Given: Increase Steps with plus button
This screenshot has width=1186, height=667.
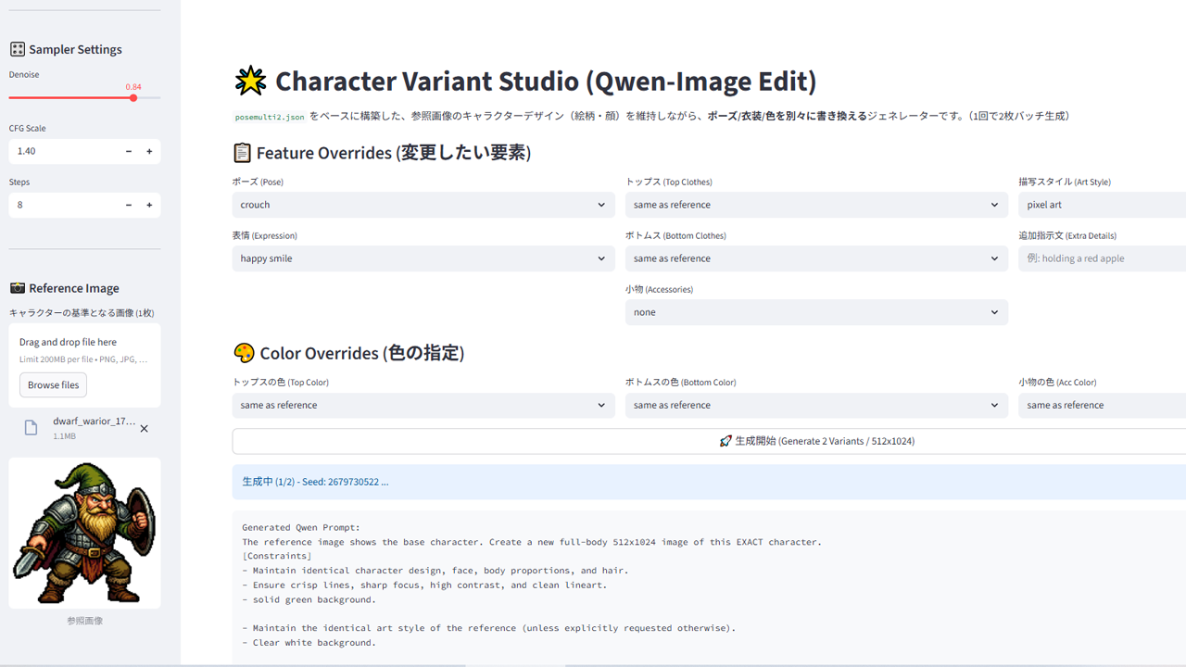Looking at the screenshot, I should pyautogui.click(x=149, y=205).
